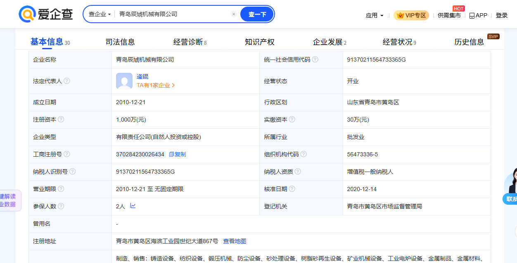This screenshot has height=263, width=517.
Task: Open the 参保人数 trend chart icon
Action: pyautogui.click(x=133, y=206)
